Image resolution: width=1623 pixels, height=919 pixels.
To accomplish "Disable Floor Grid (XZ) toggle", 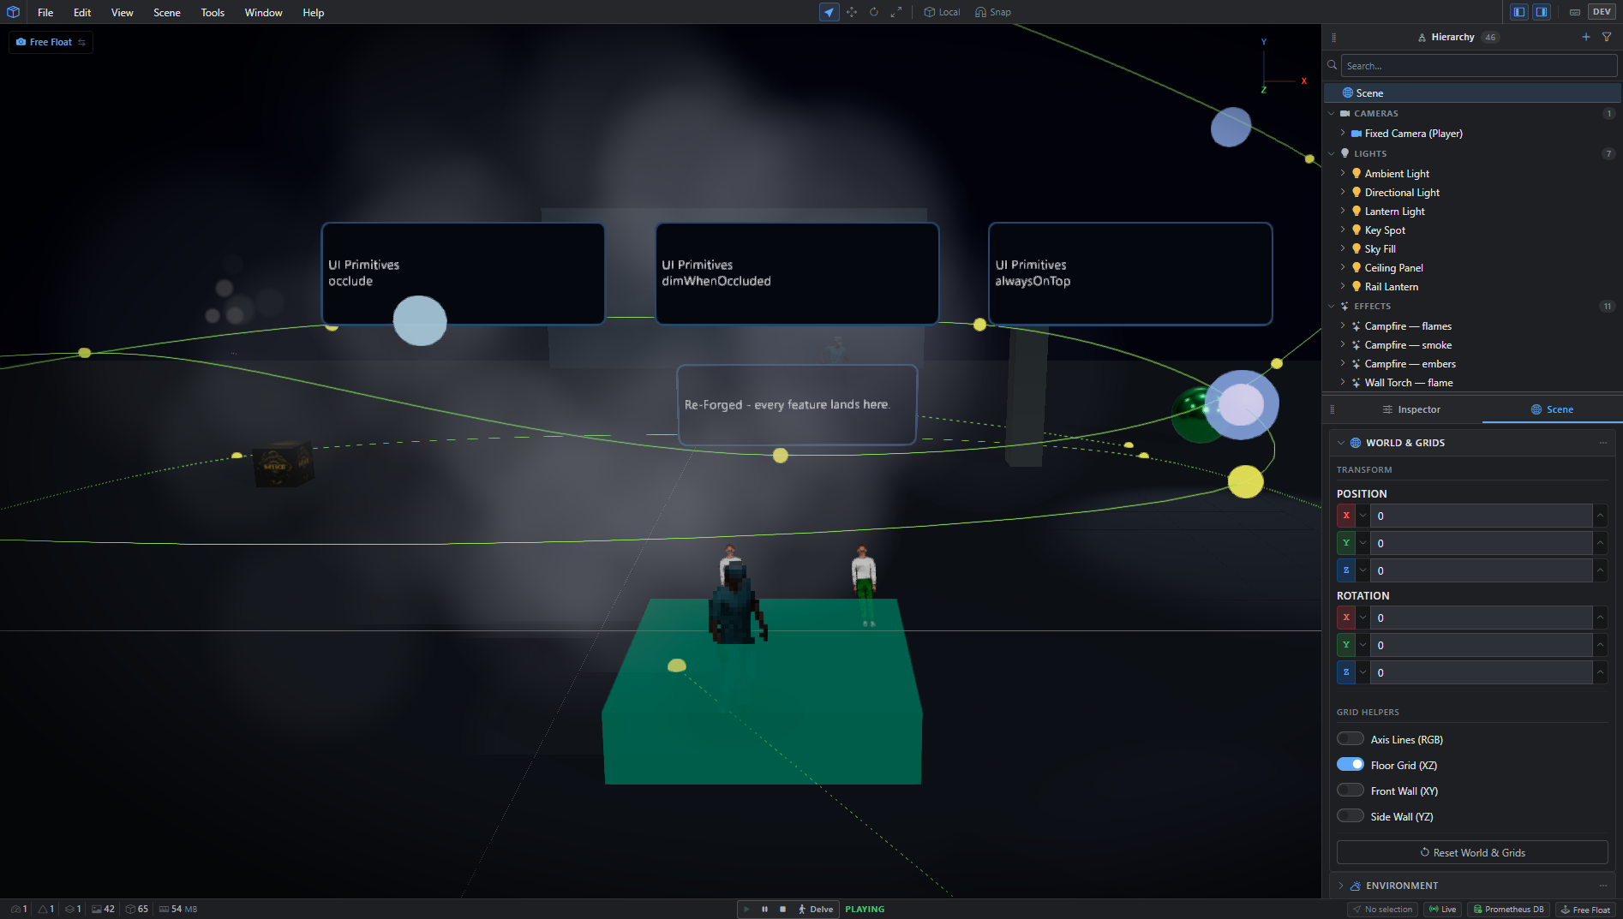I will pos(1351,765).
